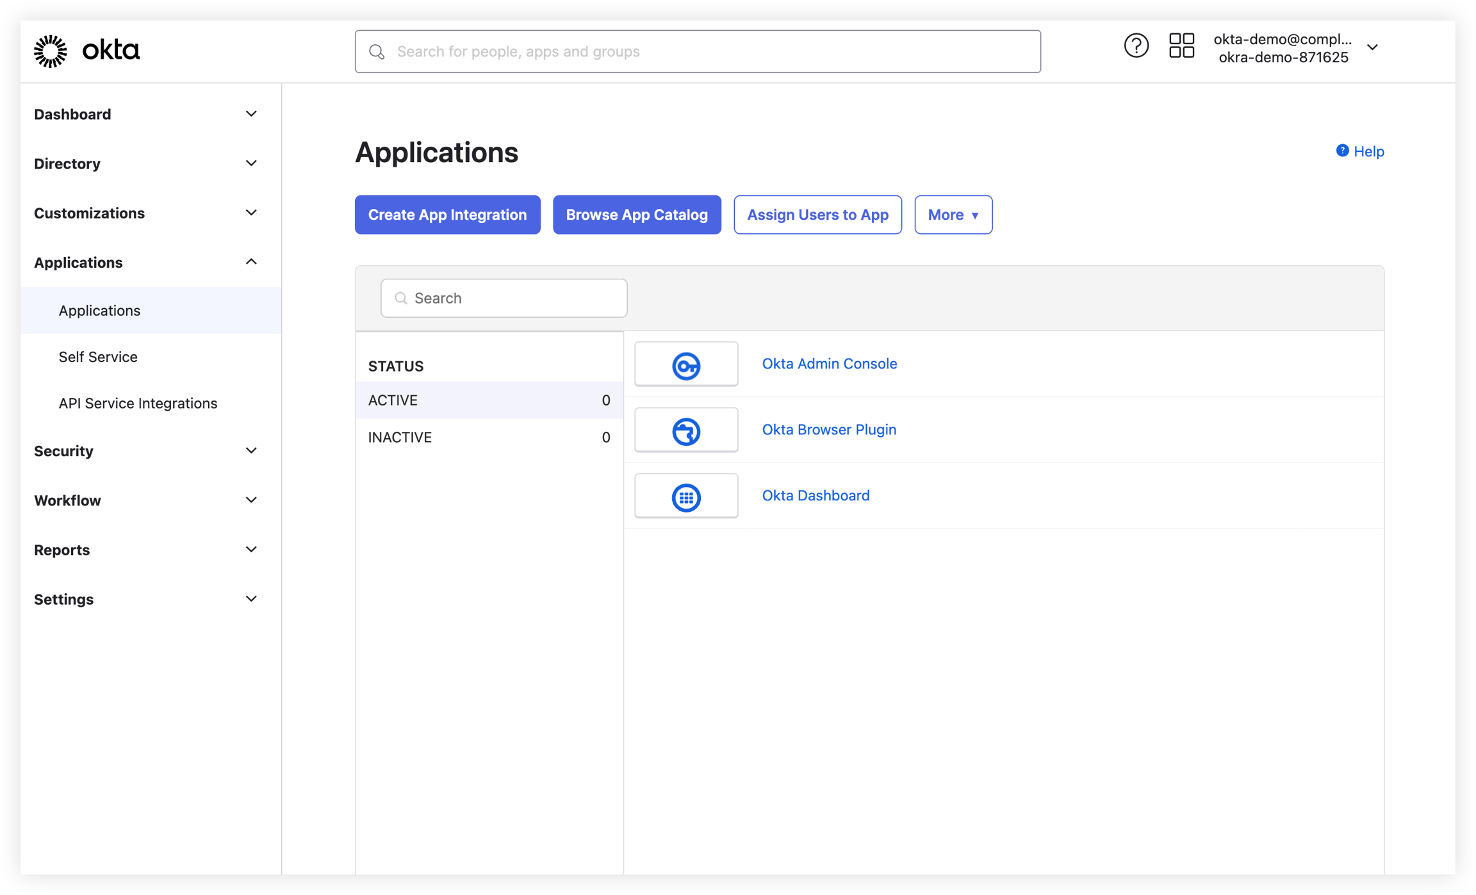Expand the Directory sidebar section
The height and width of the screenshot is (895, 1476).
tap(251, 163)
